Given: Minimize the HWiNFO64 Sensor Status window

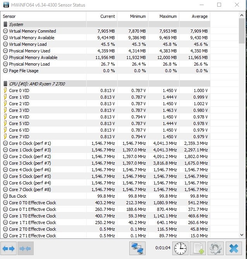Looking at the screenshot, I should [x=202, y=5].
